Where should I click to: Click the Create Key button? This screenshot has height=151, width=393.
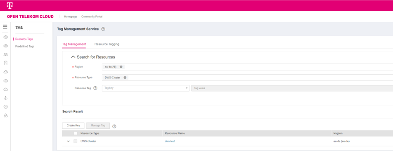tap(73, 125)
